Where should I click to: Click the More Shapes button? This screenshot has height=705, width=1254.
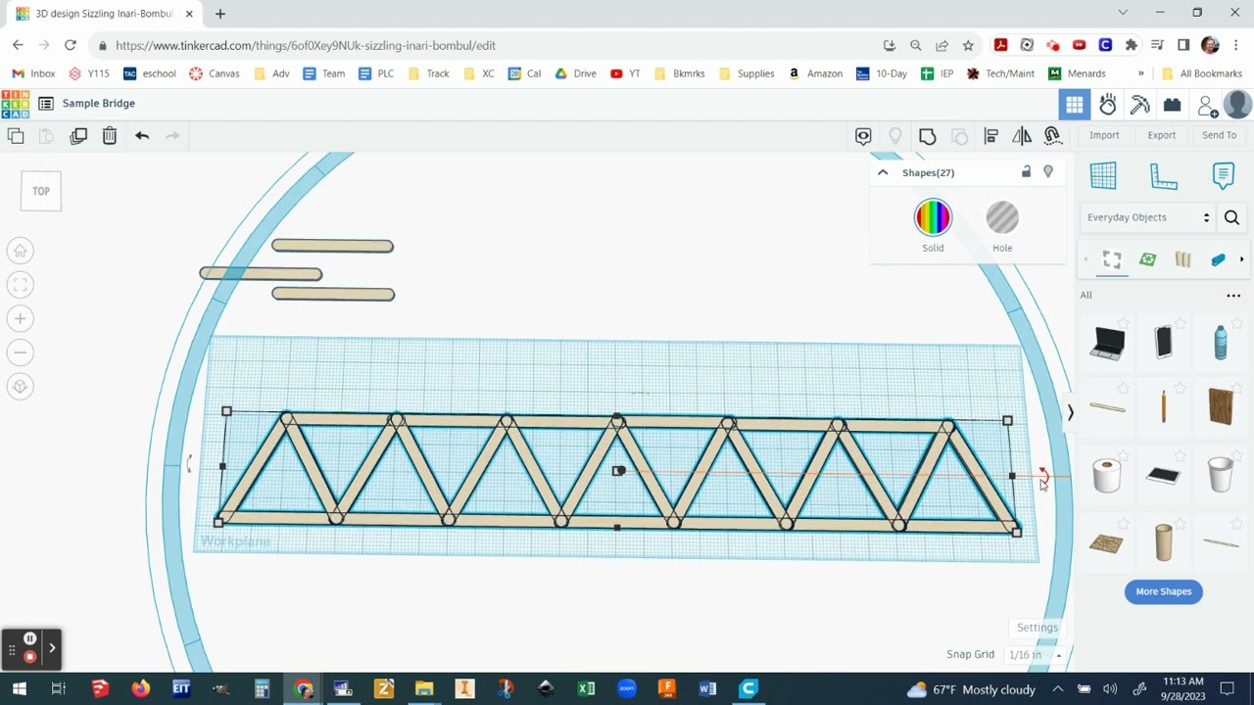point(1164,591)
